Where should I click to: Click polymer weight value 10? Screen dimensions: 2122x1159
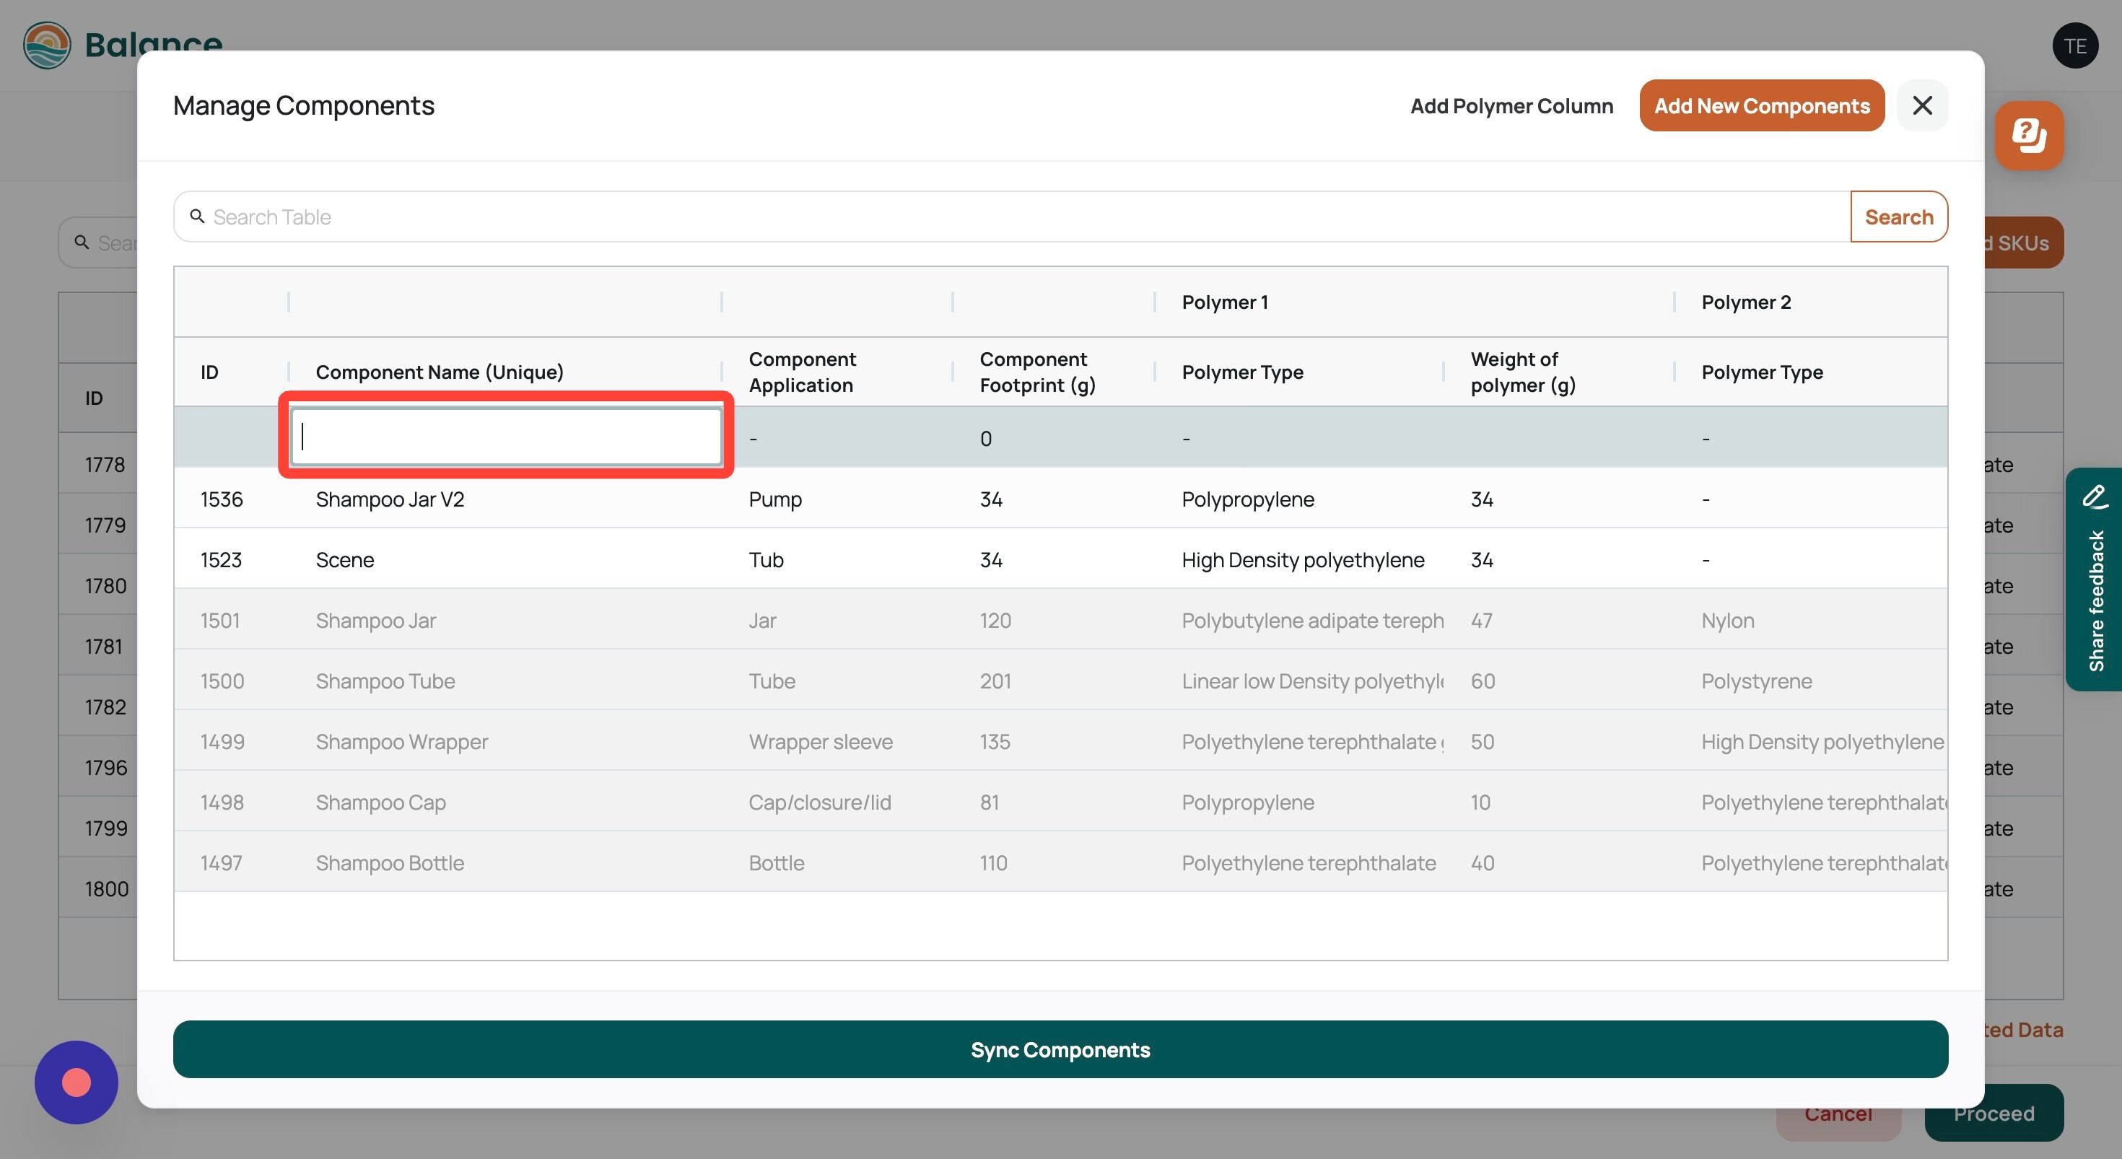[x=1480, y=802]
